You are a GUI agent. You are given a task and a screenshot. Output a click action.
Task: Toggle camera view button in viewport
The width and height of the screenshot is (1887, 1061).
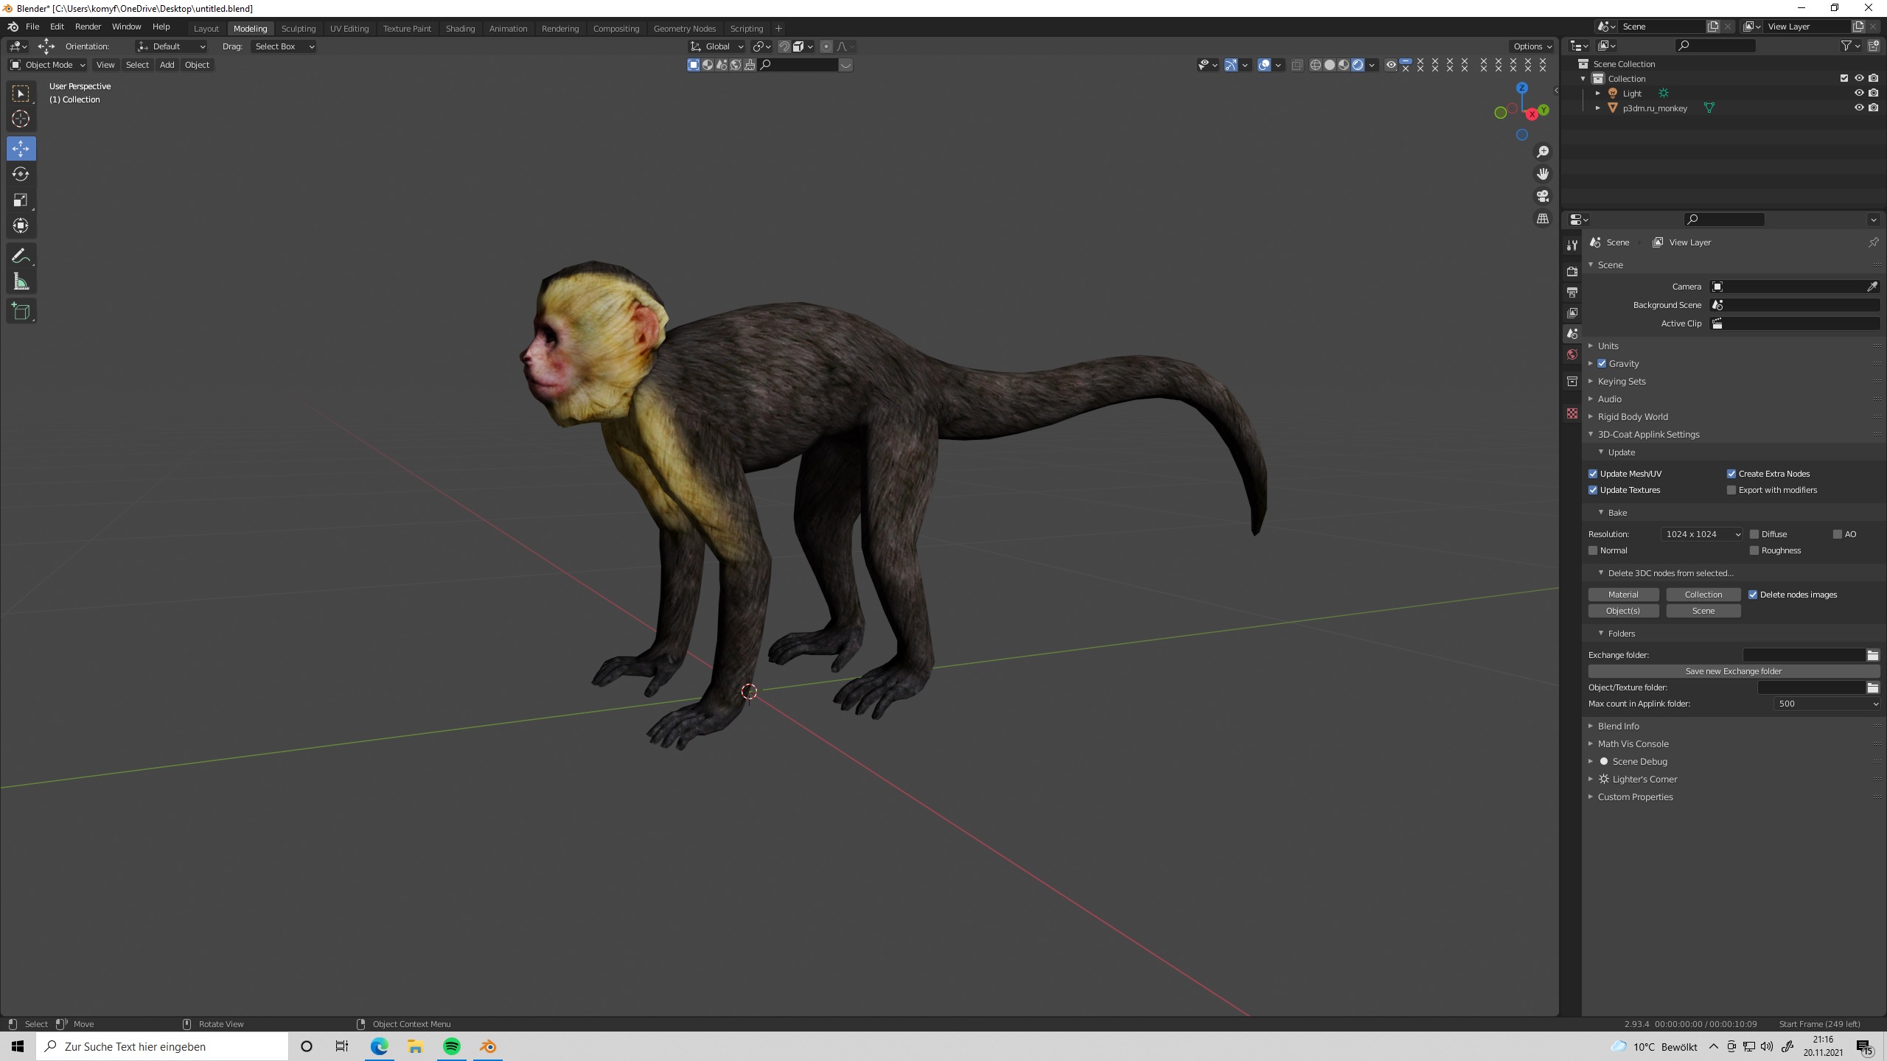coord(1542,196)
